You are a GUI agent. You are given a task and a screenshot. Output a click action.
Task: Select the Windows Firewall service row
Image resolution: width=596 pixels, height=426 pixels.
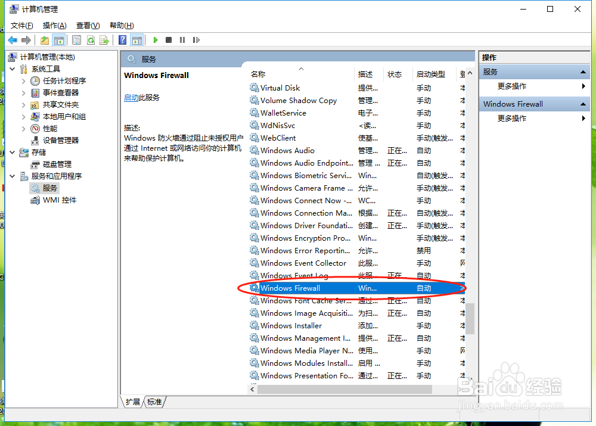[357, 288]
